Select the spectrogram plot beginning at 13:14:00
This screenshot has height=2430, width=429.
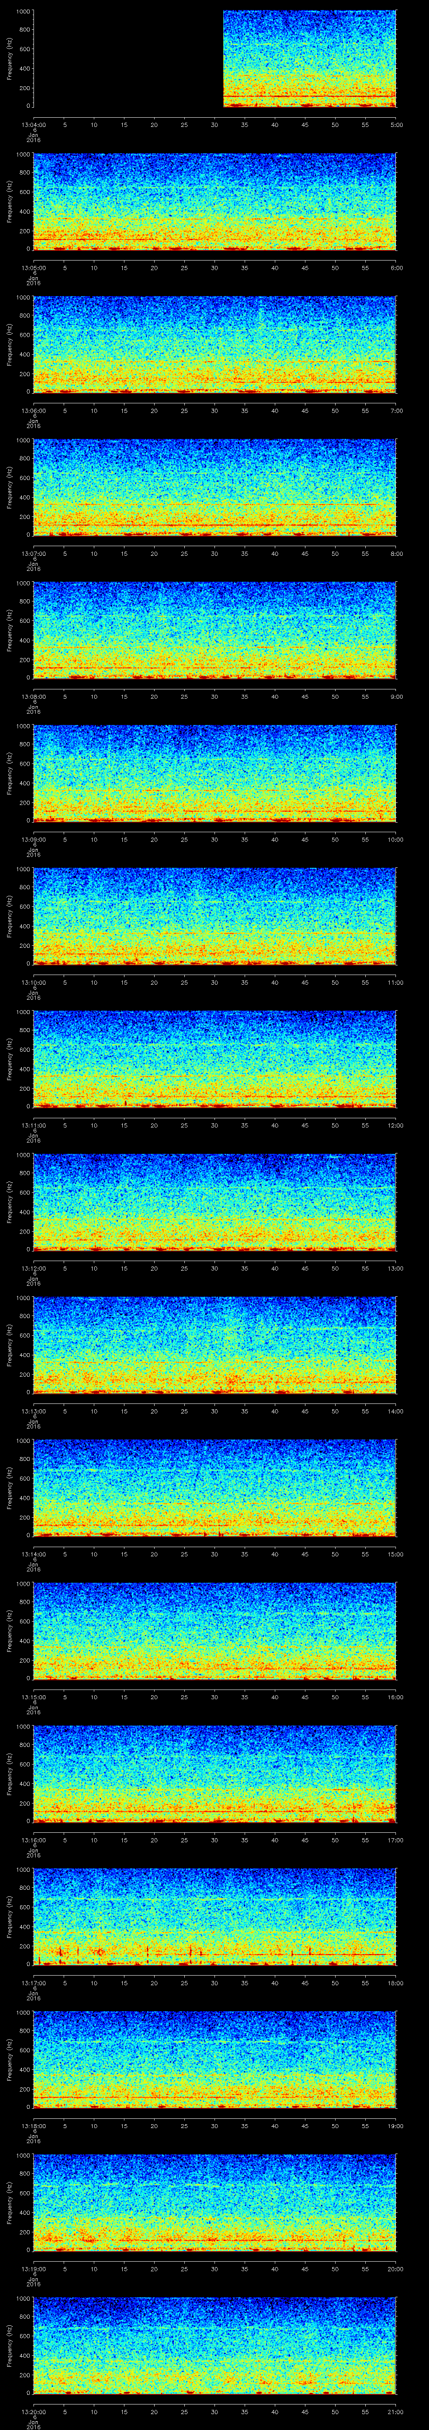[215, 1488]
